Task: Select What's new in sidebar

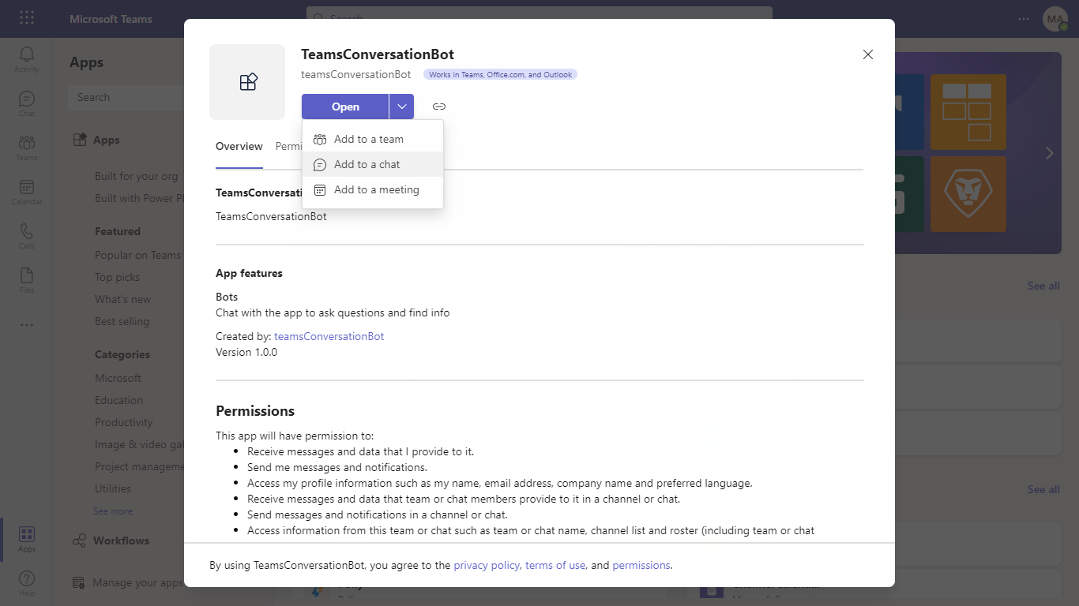Action: pos(122,299)
